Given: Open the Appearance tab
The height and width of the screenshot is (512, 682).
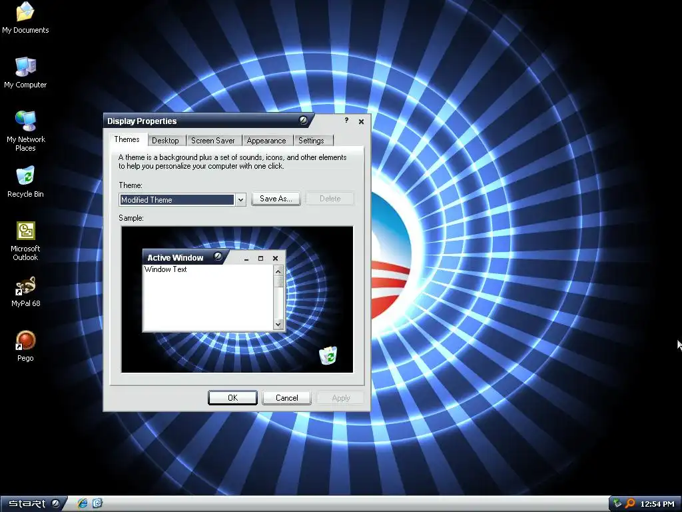Looking at the screenshot, I should pyautogui.click(x=266, y=140).
